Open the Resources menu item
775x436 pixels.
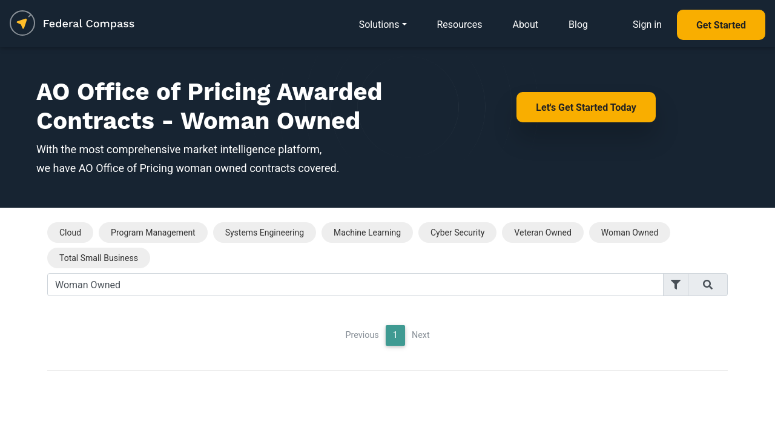459,25
